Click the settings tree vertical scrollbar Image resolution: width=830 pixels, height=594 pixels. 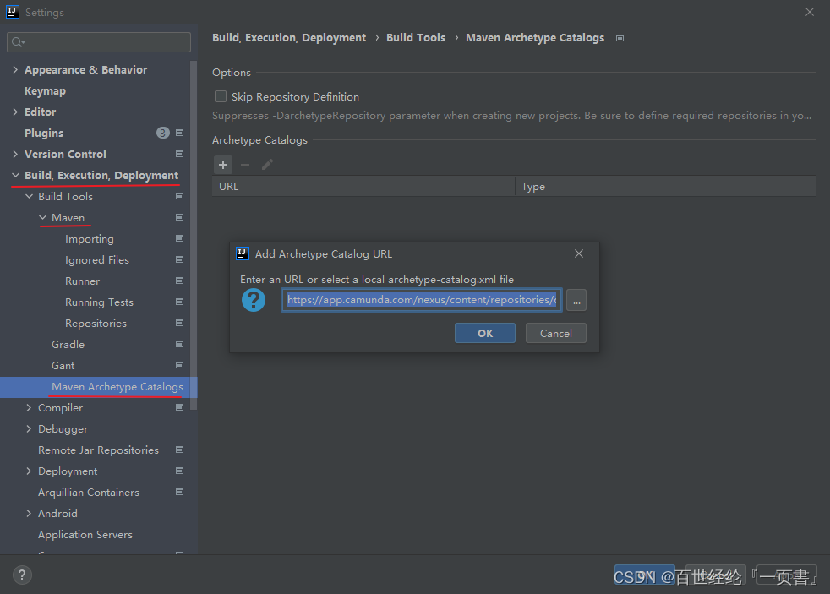pos(194,236)
